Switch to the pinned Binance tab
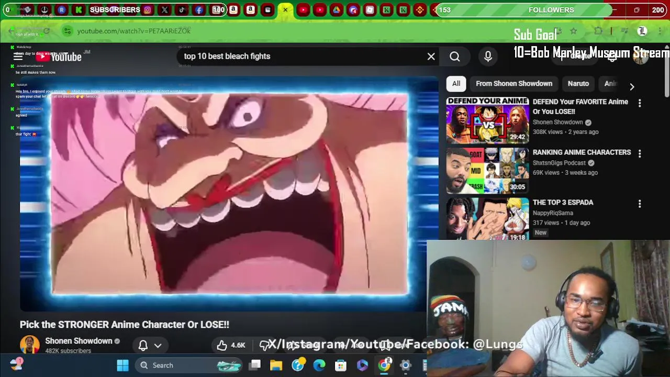 (x=420, y=9)
